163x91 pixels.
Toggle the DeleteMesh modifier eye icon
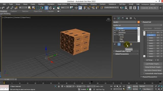(115, 33)
